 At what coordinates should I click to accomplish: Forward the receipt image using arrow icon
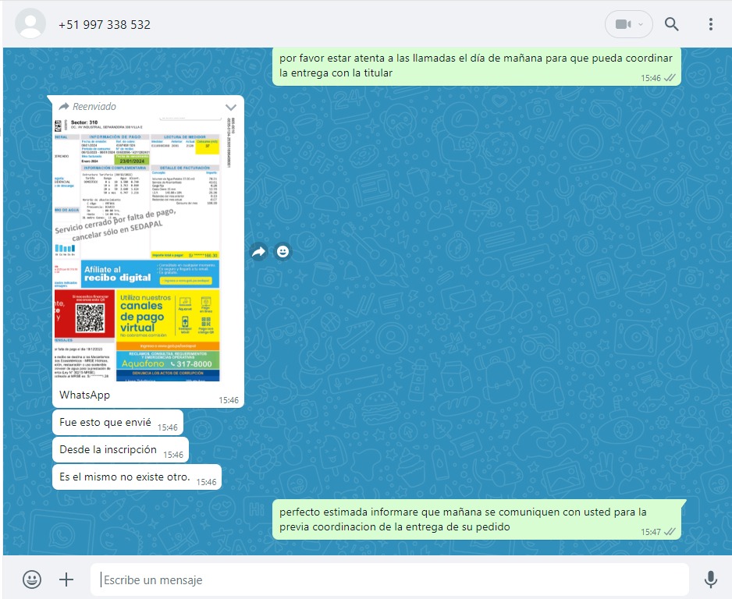(x=258, y=251)
